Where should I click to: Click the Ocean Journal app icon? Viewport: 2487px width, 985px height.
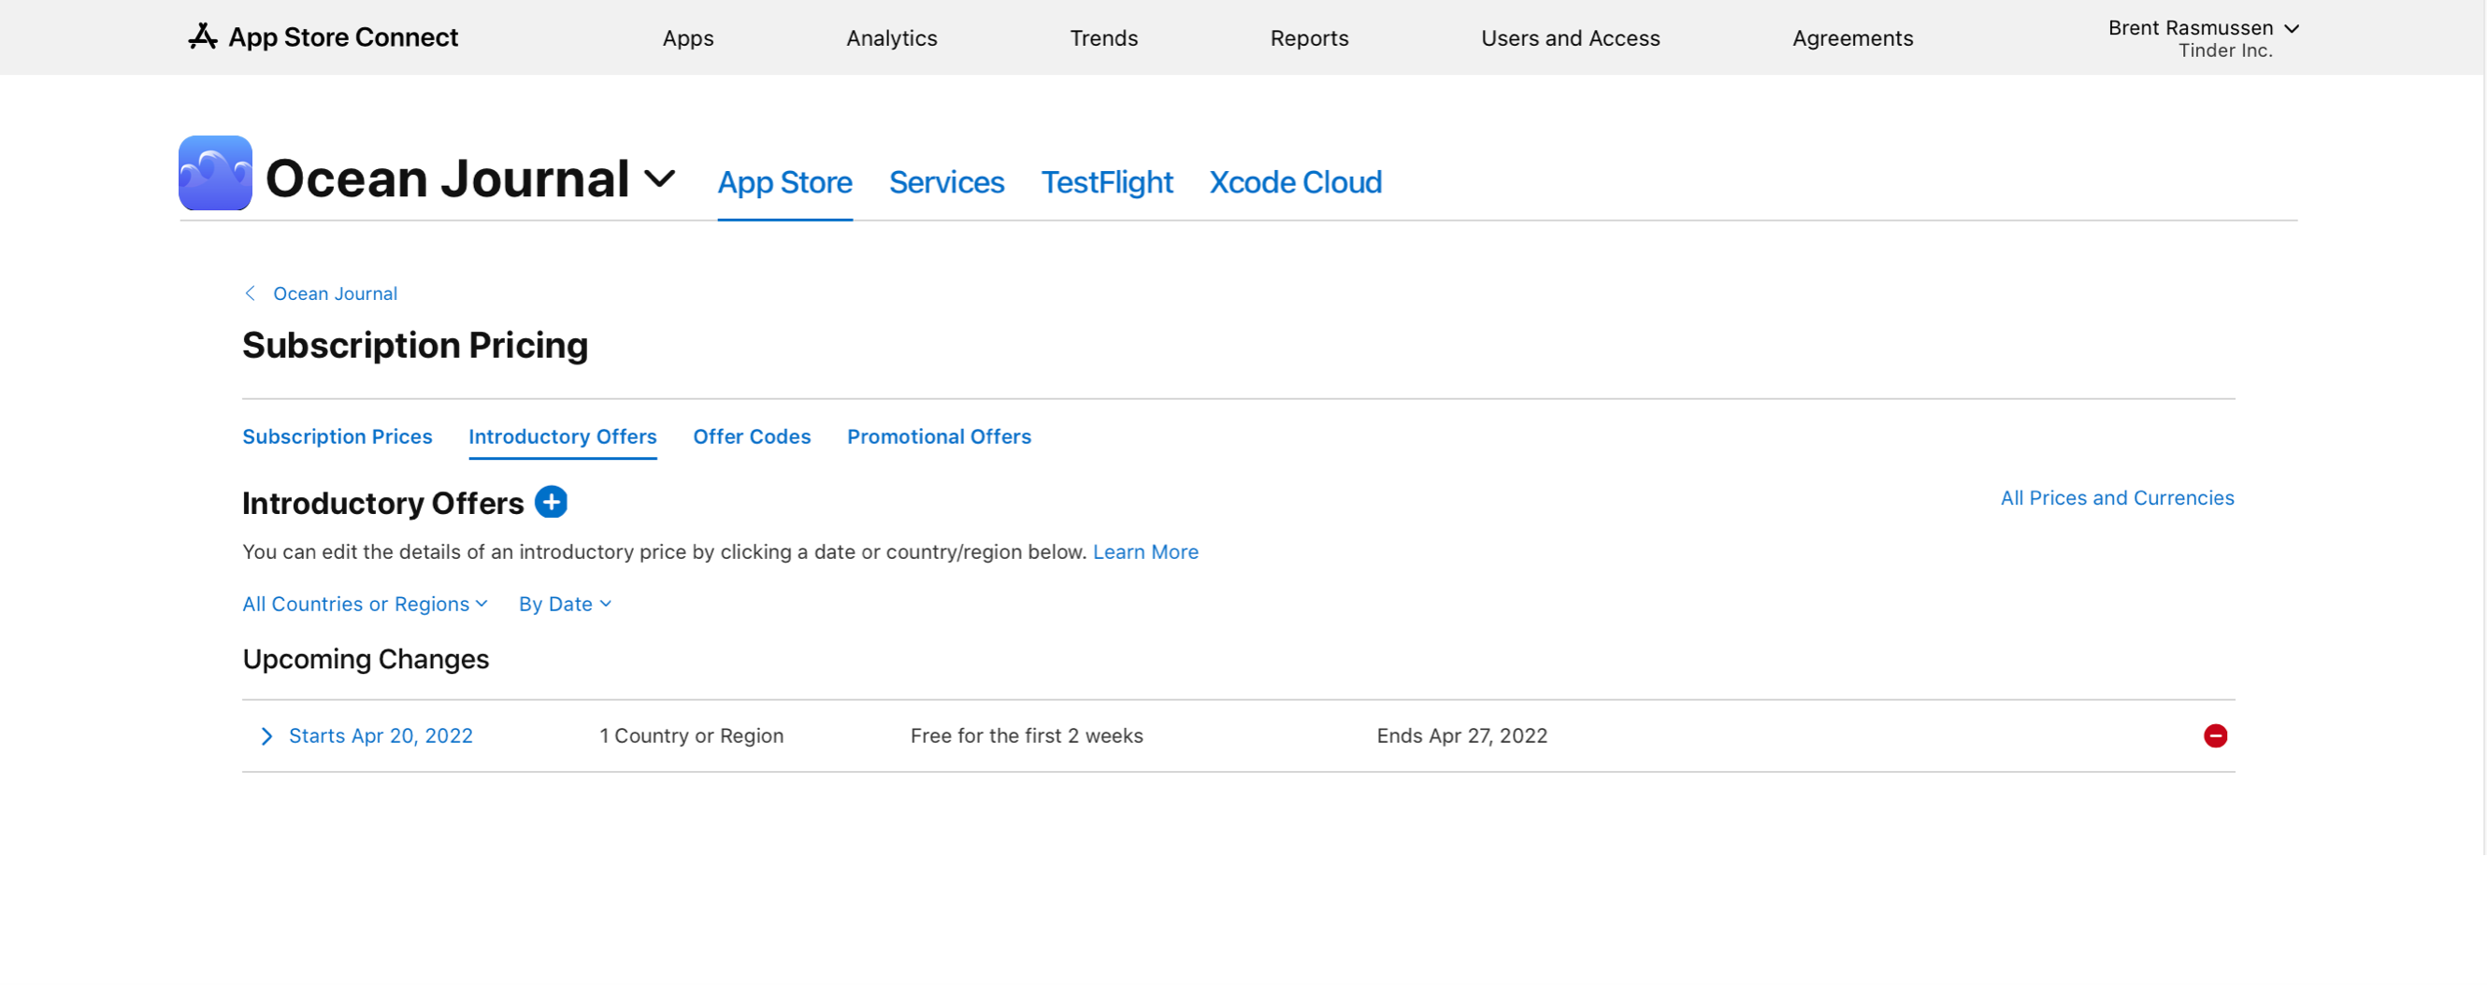point(215,174)
